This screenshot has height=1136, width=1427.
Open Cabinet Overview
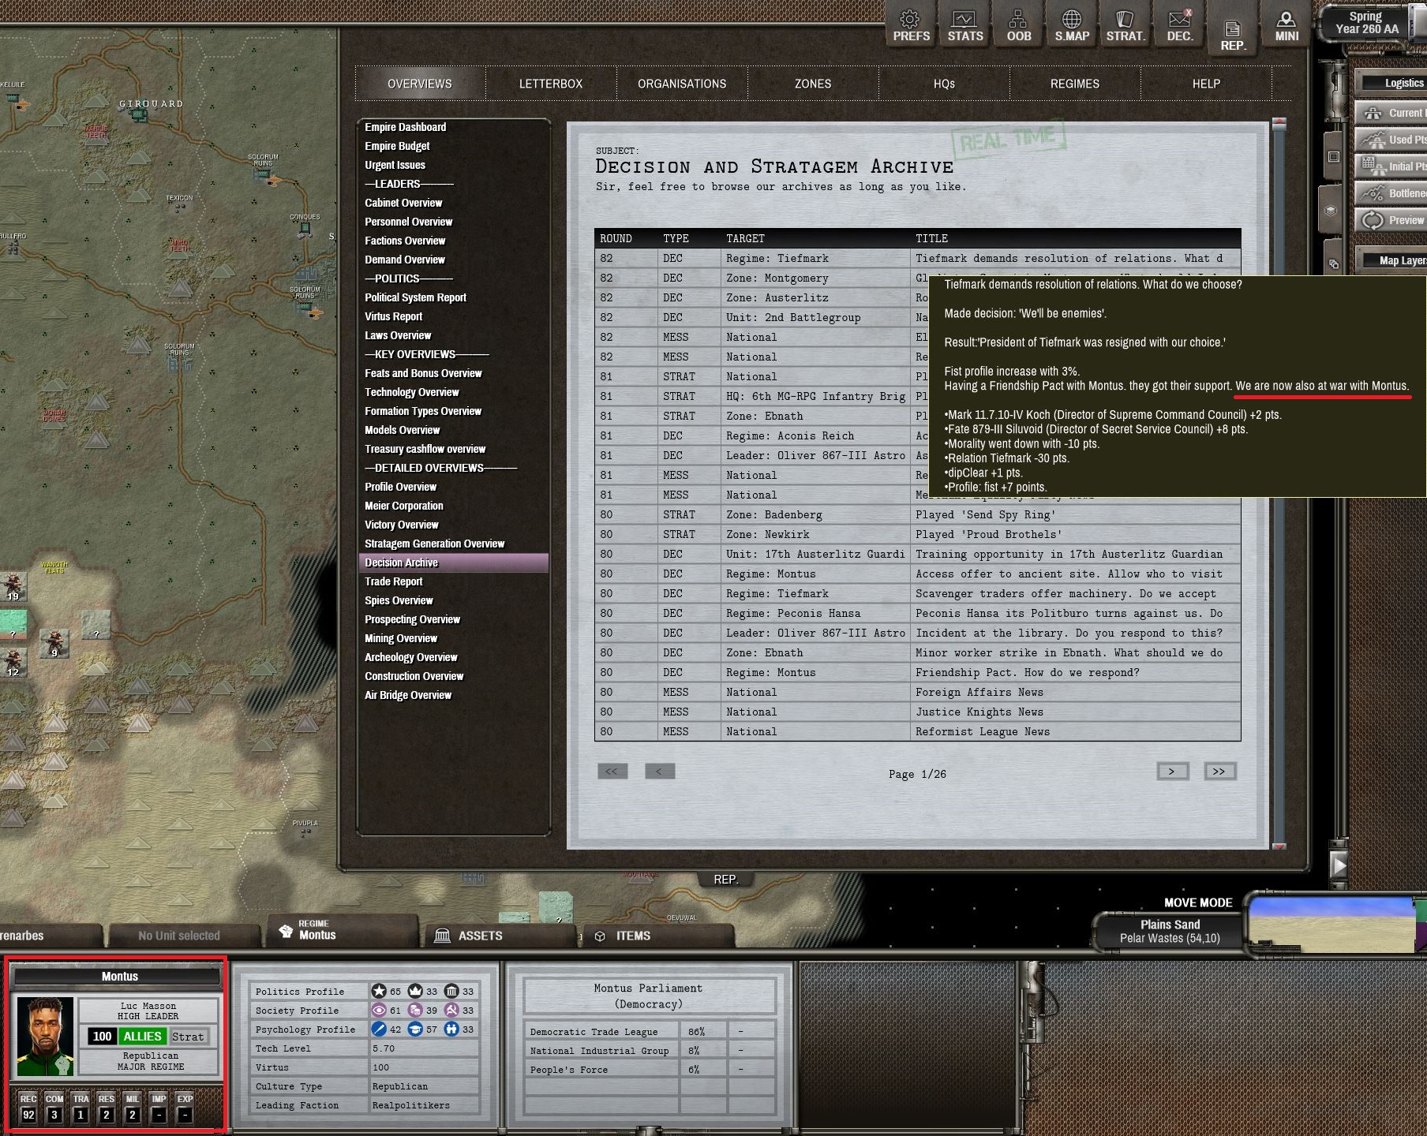(404, 203)
